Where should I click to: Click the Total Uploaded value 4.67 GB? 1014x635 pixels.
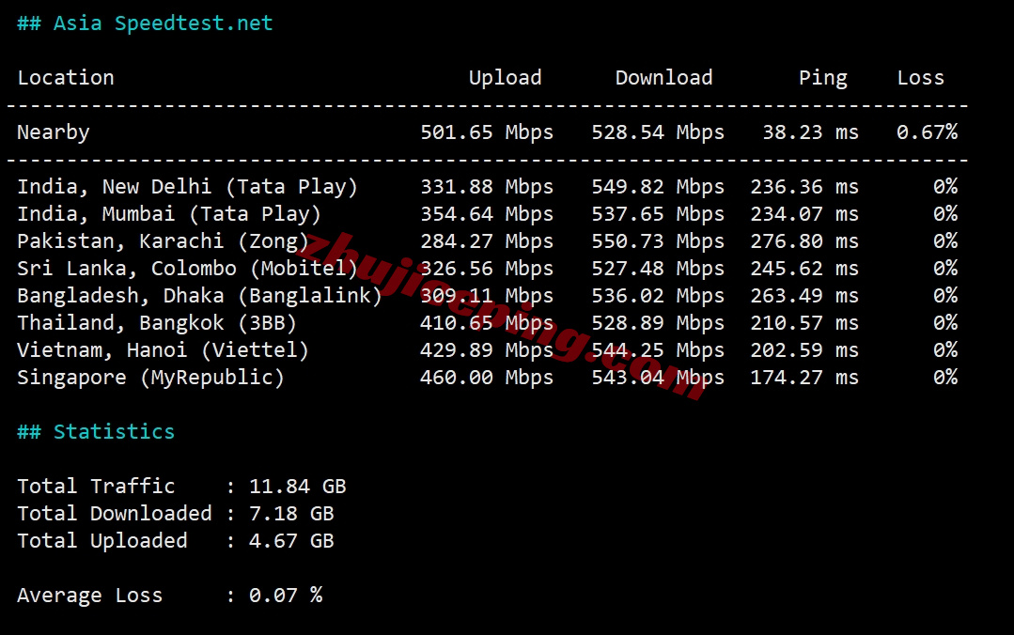(x=291, y=541)
